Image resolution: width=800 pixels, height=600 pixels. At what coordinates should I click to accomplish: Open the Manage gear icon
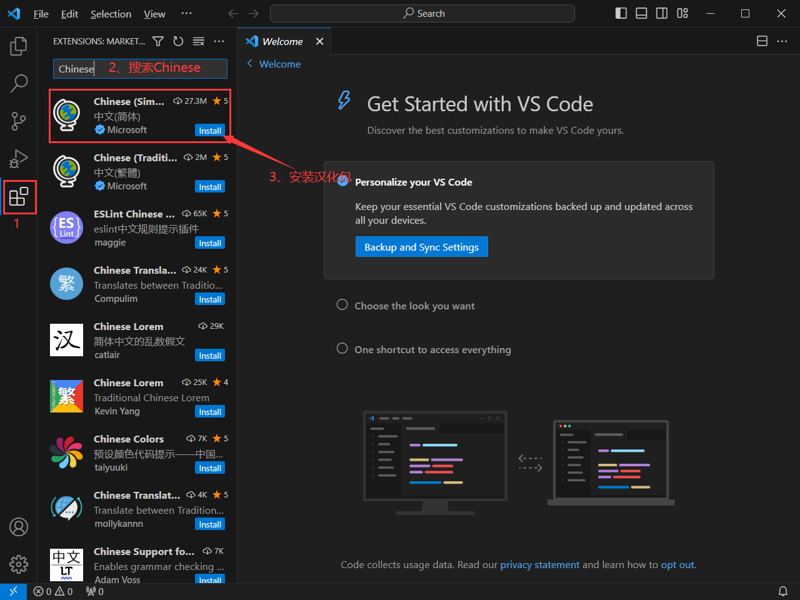19,564
